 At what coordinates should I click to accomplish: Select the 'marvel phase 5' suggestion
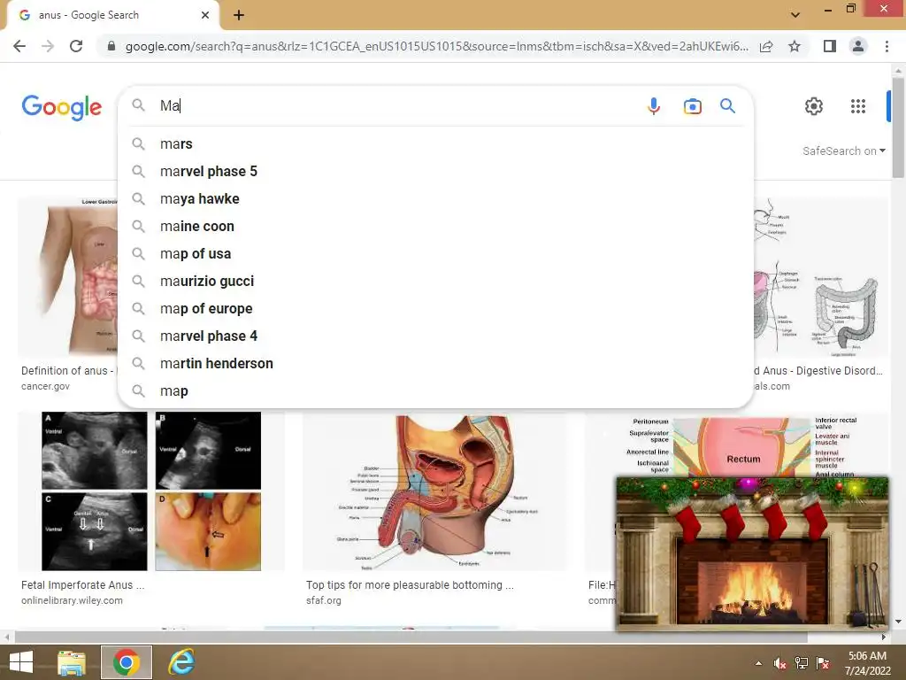pyautogui.click(x=435, y=171)
